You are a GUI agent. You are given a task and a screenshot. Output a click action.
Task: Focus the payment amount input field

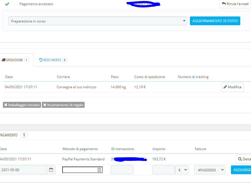[164, 170]
